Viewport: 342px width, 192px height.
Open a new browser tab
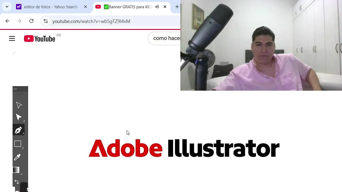[177, 7]
